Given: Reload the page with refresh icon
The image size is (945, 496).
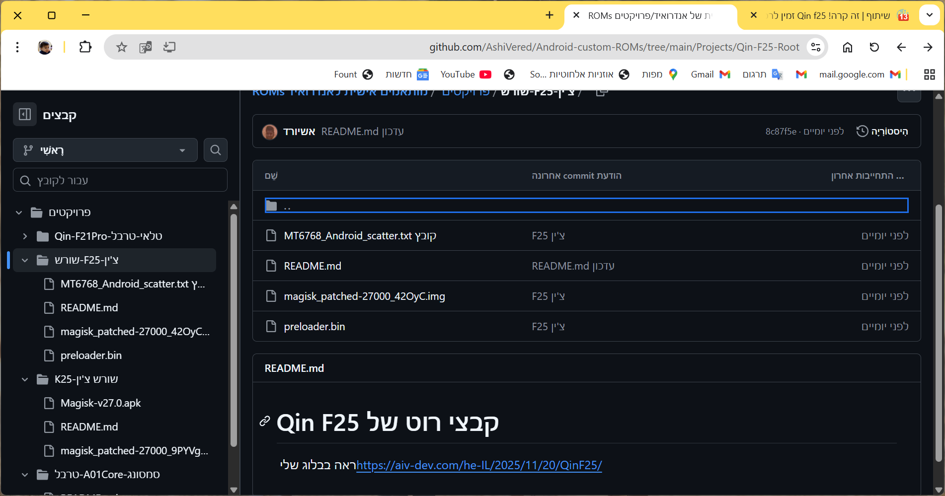Looking at the screenshot, I should pyautogui.click(x=874, y=47).
